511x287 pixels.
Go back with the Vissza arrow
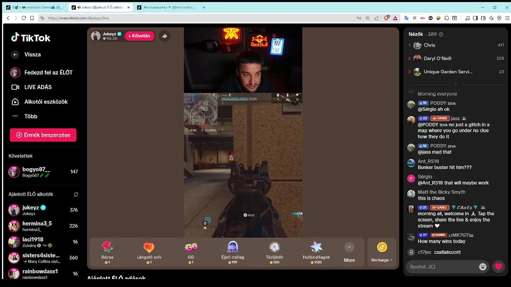tap(15, 55)
